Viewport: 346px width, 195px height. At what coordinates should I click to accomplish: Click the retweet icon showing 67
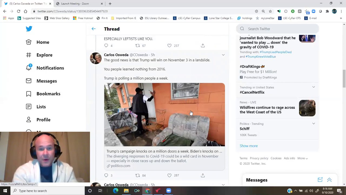[138, 45]
